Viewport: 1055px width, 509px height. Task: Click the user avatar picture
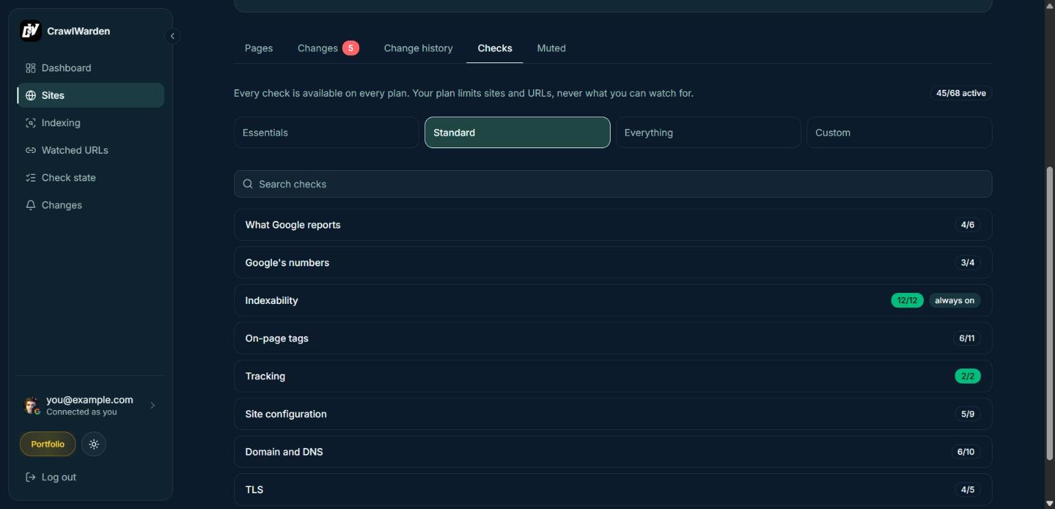(31, 405)
